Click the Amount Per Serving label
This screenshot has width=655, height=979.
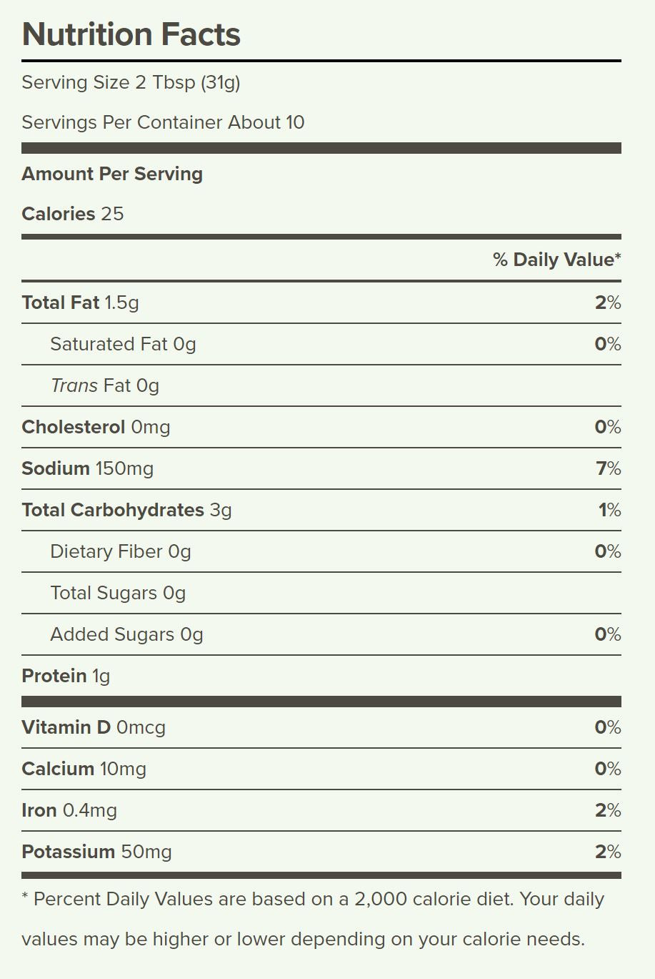point(112,174)
